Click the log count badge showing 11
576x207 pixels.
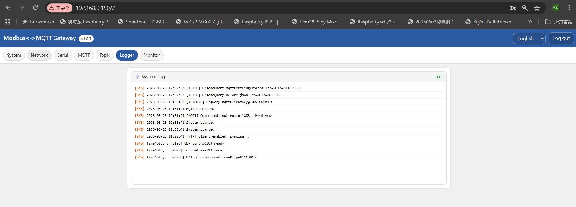click(438, 77)
